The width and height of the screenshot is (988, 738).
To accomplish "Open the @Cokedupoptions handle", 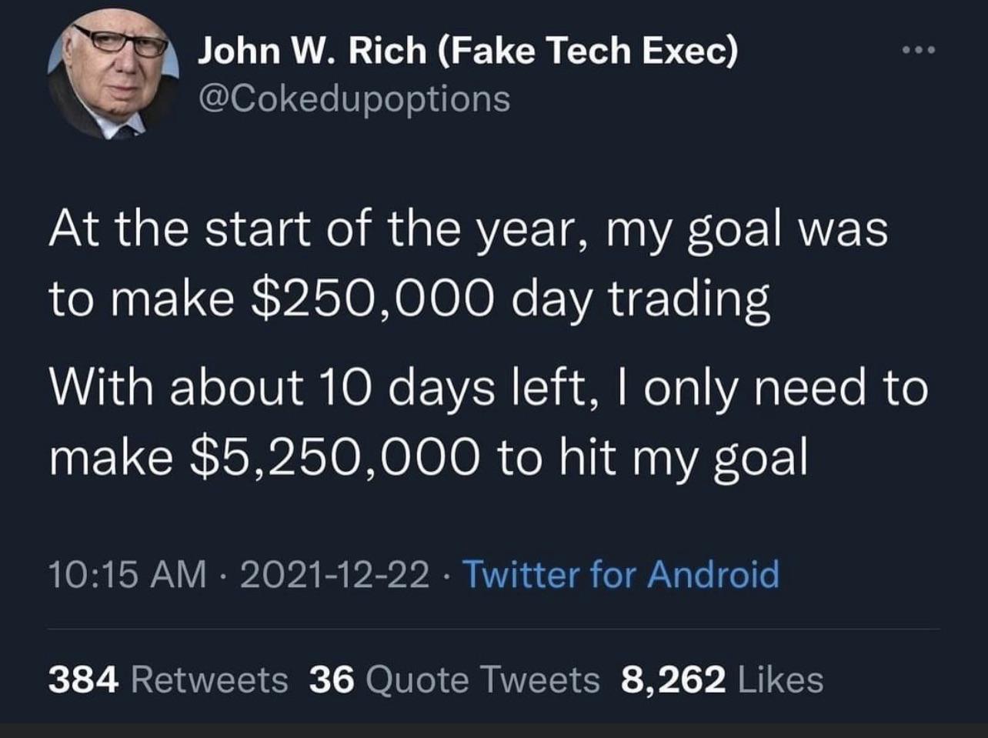I will coord(355,98).
